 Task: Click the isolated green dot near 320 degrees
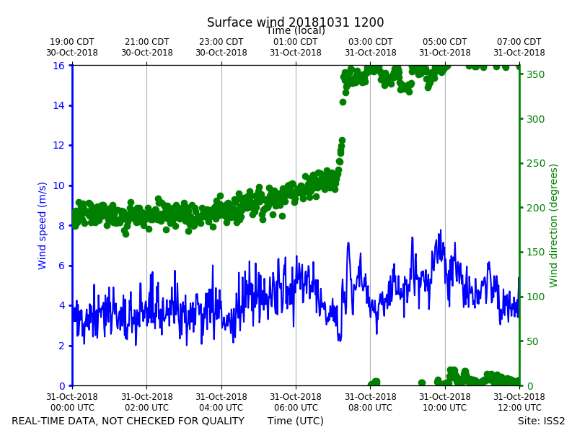(x=343, y=102)
